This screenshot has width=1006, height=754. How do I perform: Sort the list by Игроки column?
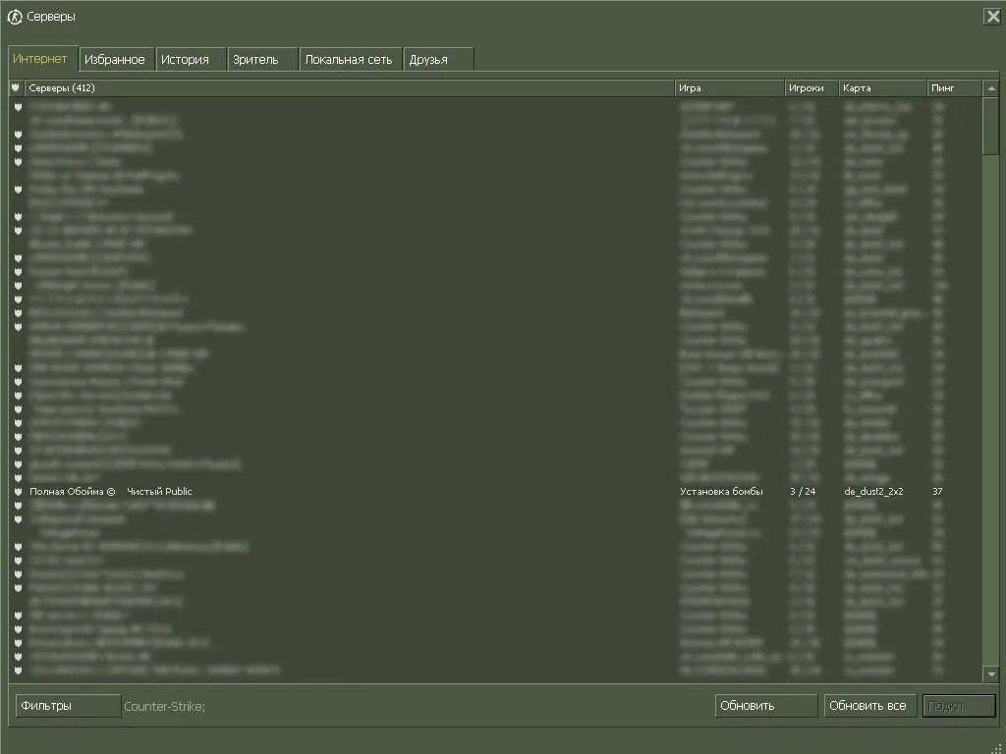tap(811, 87)
